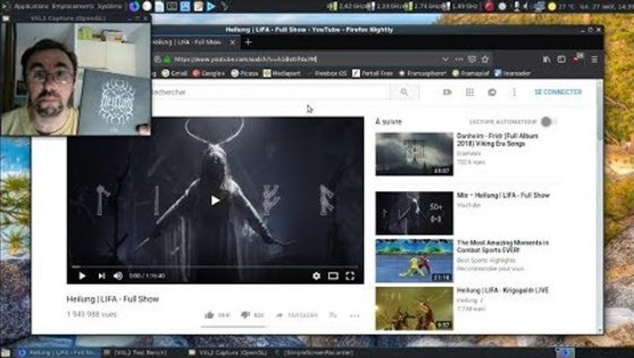The image size is (634, 358).
Task: Switch to SimpleScreenRecorder in taskbar
Action: pyautogui.click(x=315, y=353)
